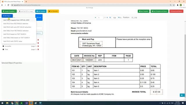The width and height of the screenshot is (186, 105).
Task: Click the yellow Run Template button
Action: pyautogui.click(x=53, y=11)
